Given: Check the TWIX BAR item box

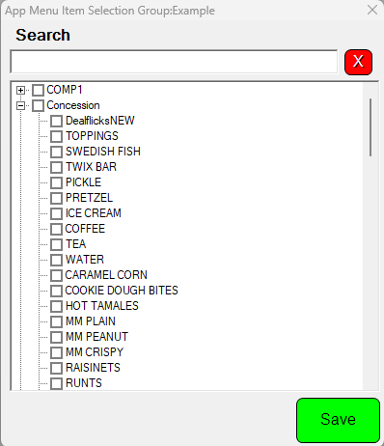Looking at the screenshot, I should click(x=57, y=167).
